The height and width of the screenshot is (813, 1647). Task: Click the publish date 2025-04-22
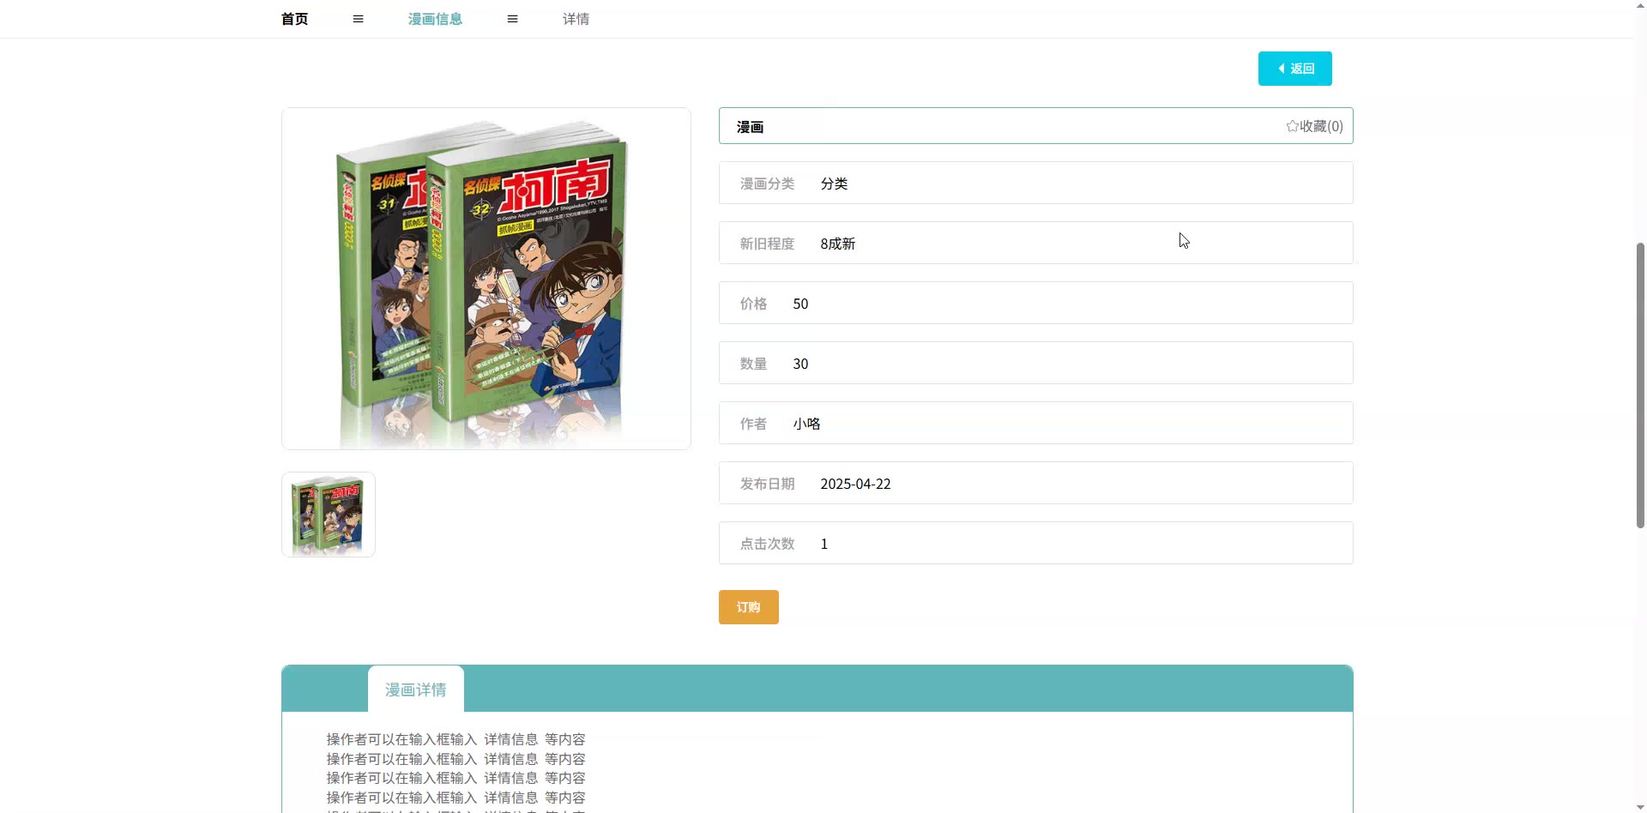[x=856, y=484]
